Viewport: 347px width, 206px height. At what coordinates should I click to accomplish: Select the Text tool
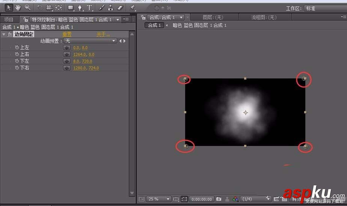89,8
